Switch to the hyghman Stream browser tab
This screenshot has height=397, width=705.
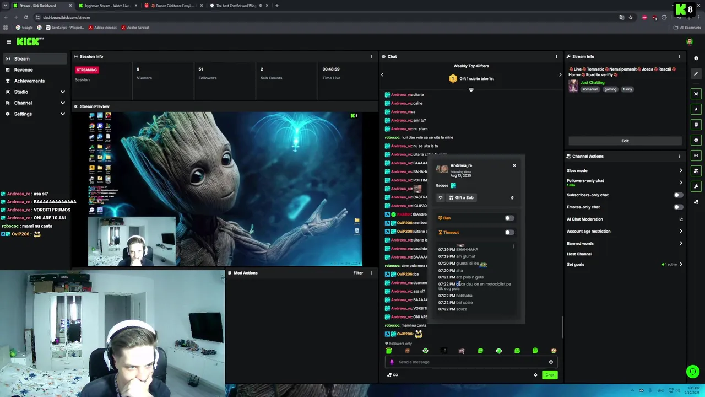pos(107,6)
